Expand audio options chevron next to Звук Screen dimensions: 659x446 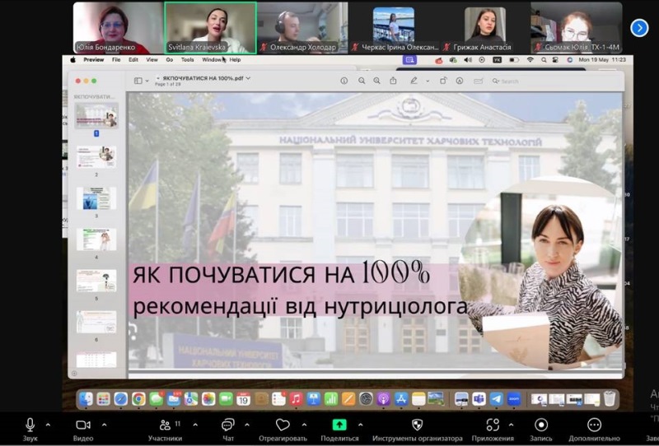pyautogui.click(x=48, y=425)
